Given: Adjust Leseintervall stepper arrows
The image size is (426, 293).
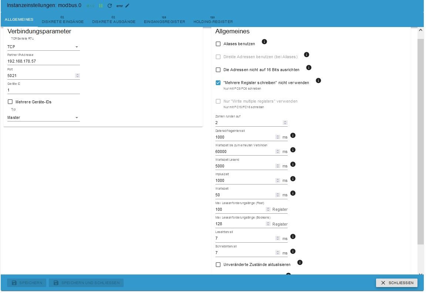Looking at the screenshot, I should (278, 238).
